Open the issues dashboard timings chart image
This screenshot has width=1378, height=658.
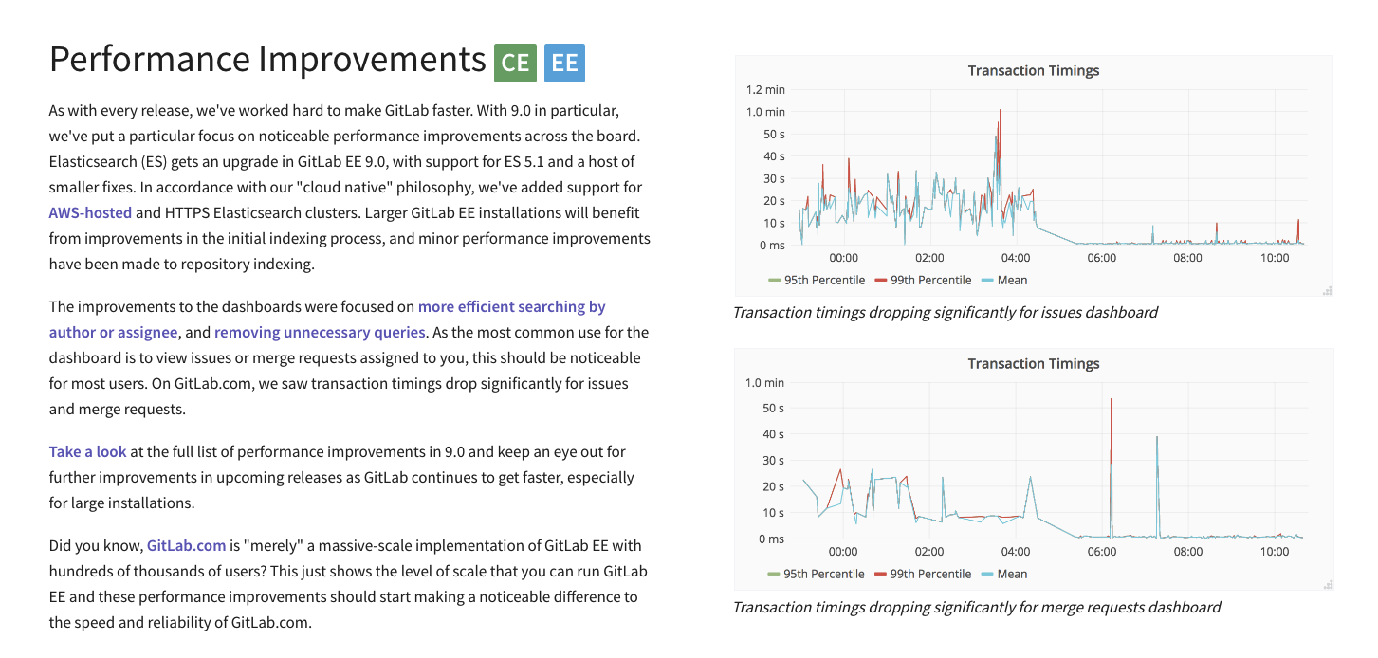click(x=1034, y=175)
